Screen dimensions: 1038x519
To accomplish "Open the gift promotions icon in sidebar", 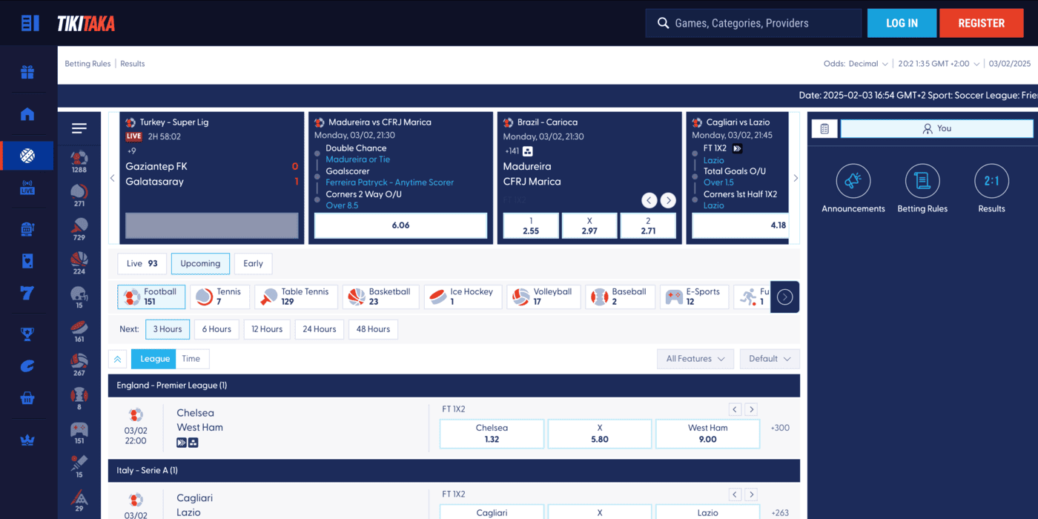I will coord(27,72).
